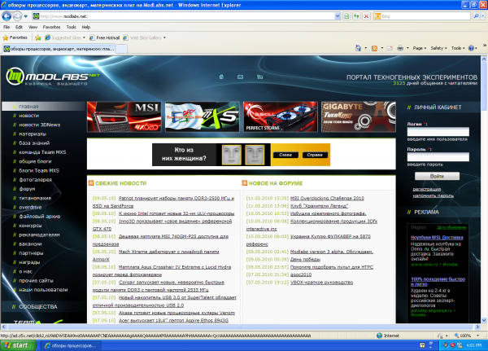The height and width of the screenshot is (351, 488).
Task: Open the Help menu
Action: [86, 27]
